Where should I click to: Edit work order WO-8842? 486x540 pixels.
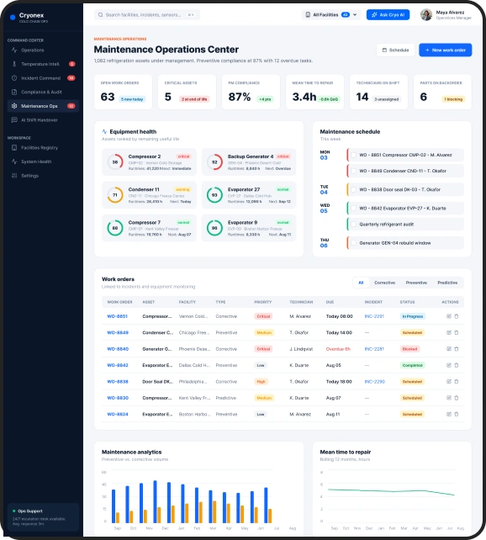(x=449, y=365)
